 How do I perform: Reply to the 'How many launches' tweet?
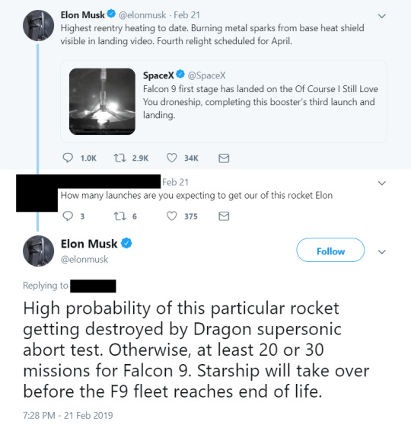tap(68, 216)
